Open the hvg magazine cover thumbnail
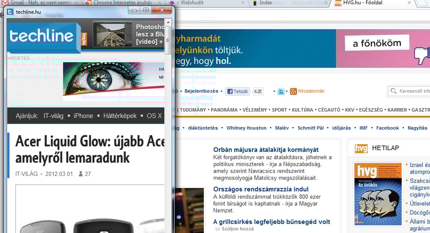Image resolution: width=430 pixels, height=233 pixels. (x=378, y=194)
